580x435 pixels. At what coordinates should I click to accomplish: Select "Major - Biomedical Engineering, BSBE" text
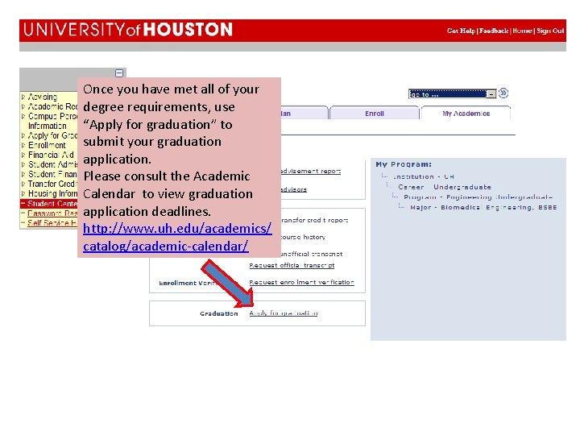[x=483, y=208]
